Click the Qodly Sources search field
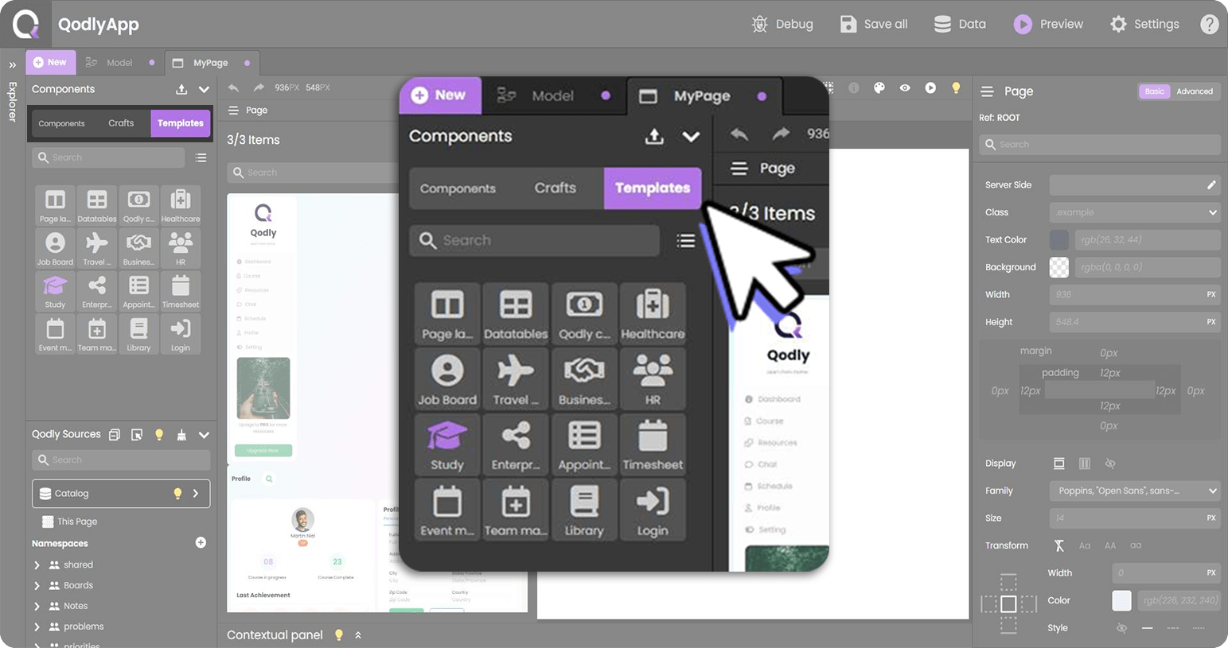 (x=121, y=460)
